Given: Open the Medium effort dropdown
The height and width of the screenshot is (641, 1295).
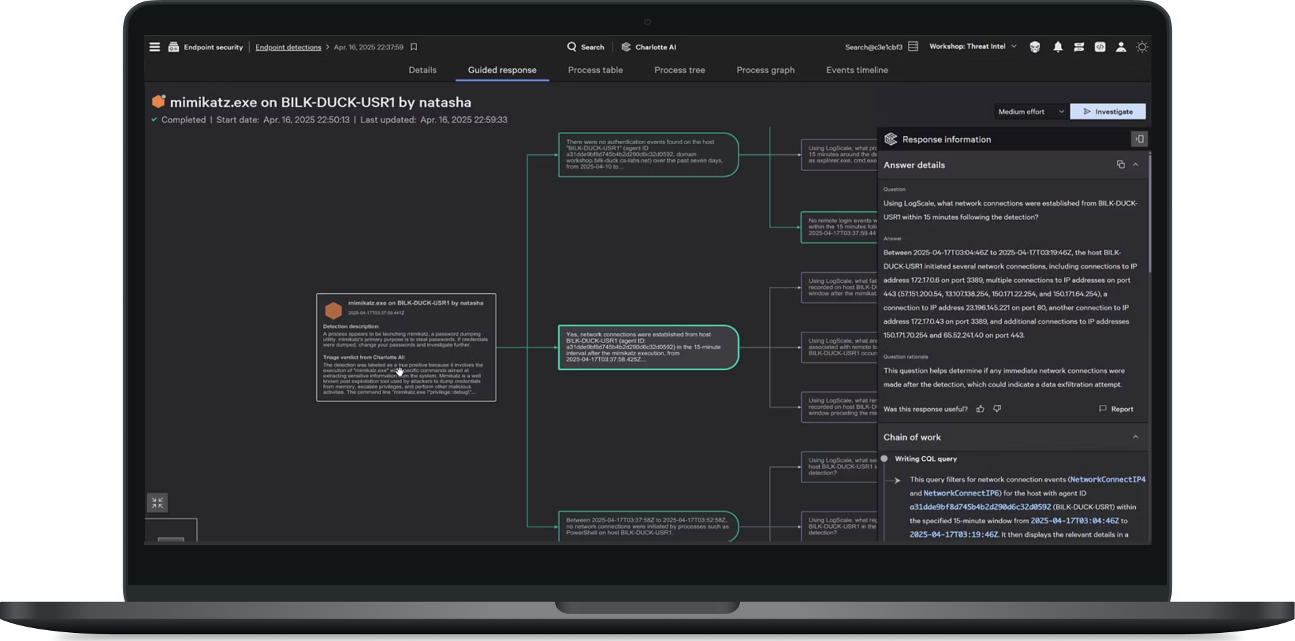Looking at the screenshot, I should [x=1031, y=112].
